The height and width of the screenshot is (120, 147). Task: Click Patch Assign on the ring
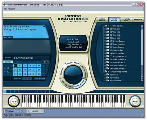pos(79,85)
